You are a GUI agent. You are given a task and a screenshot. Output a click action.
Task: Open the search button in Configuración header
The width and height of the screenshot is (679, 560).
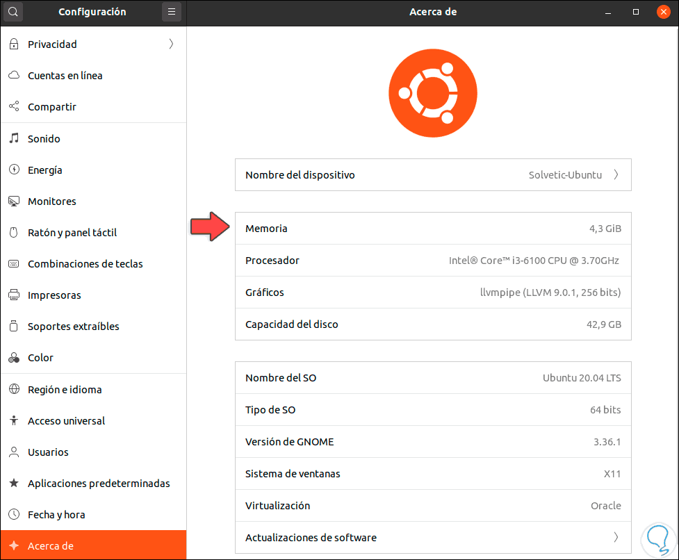point(13,12)
